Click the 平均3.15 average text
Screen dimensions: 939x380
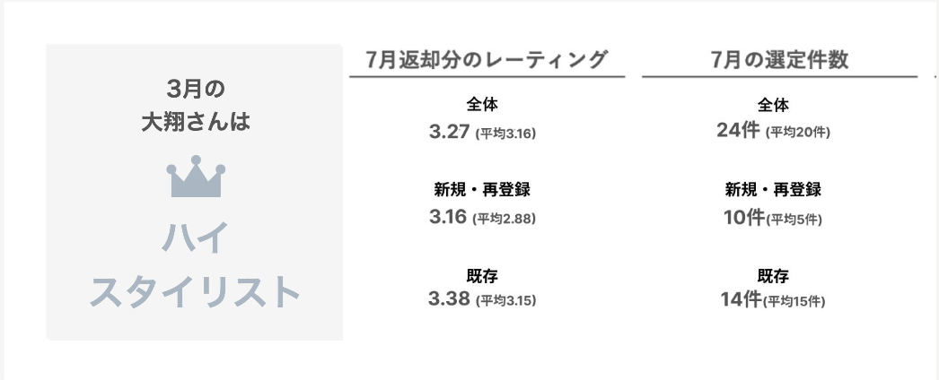coord(505,301)
